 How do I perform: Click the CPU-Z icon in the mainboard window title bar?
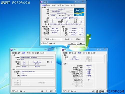tap(11, 50)
